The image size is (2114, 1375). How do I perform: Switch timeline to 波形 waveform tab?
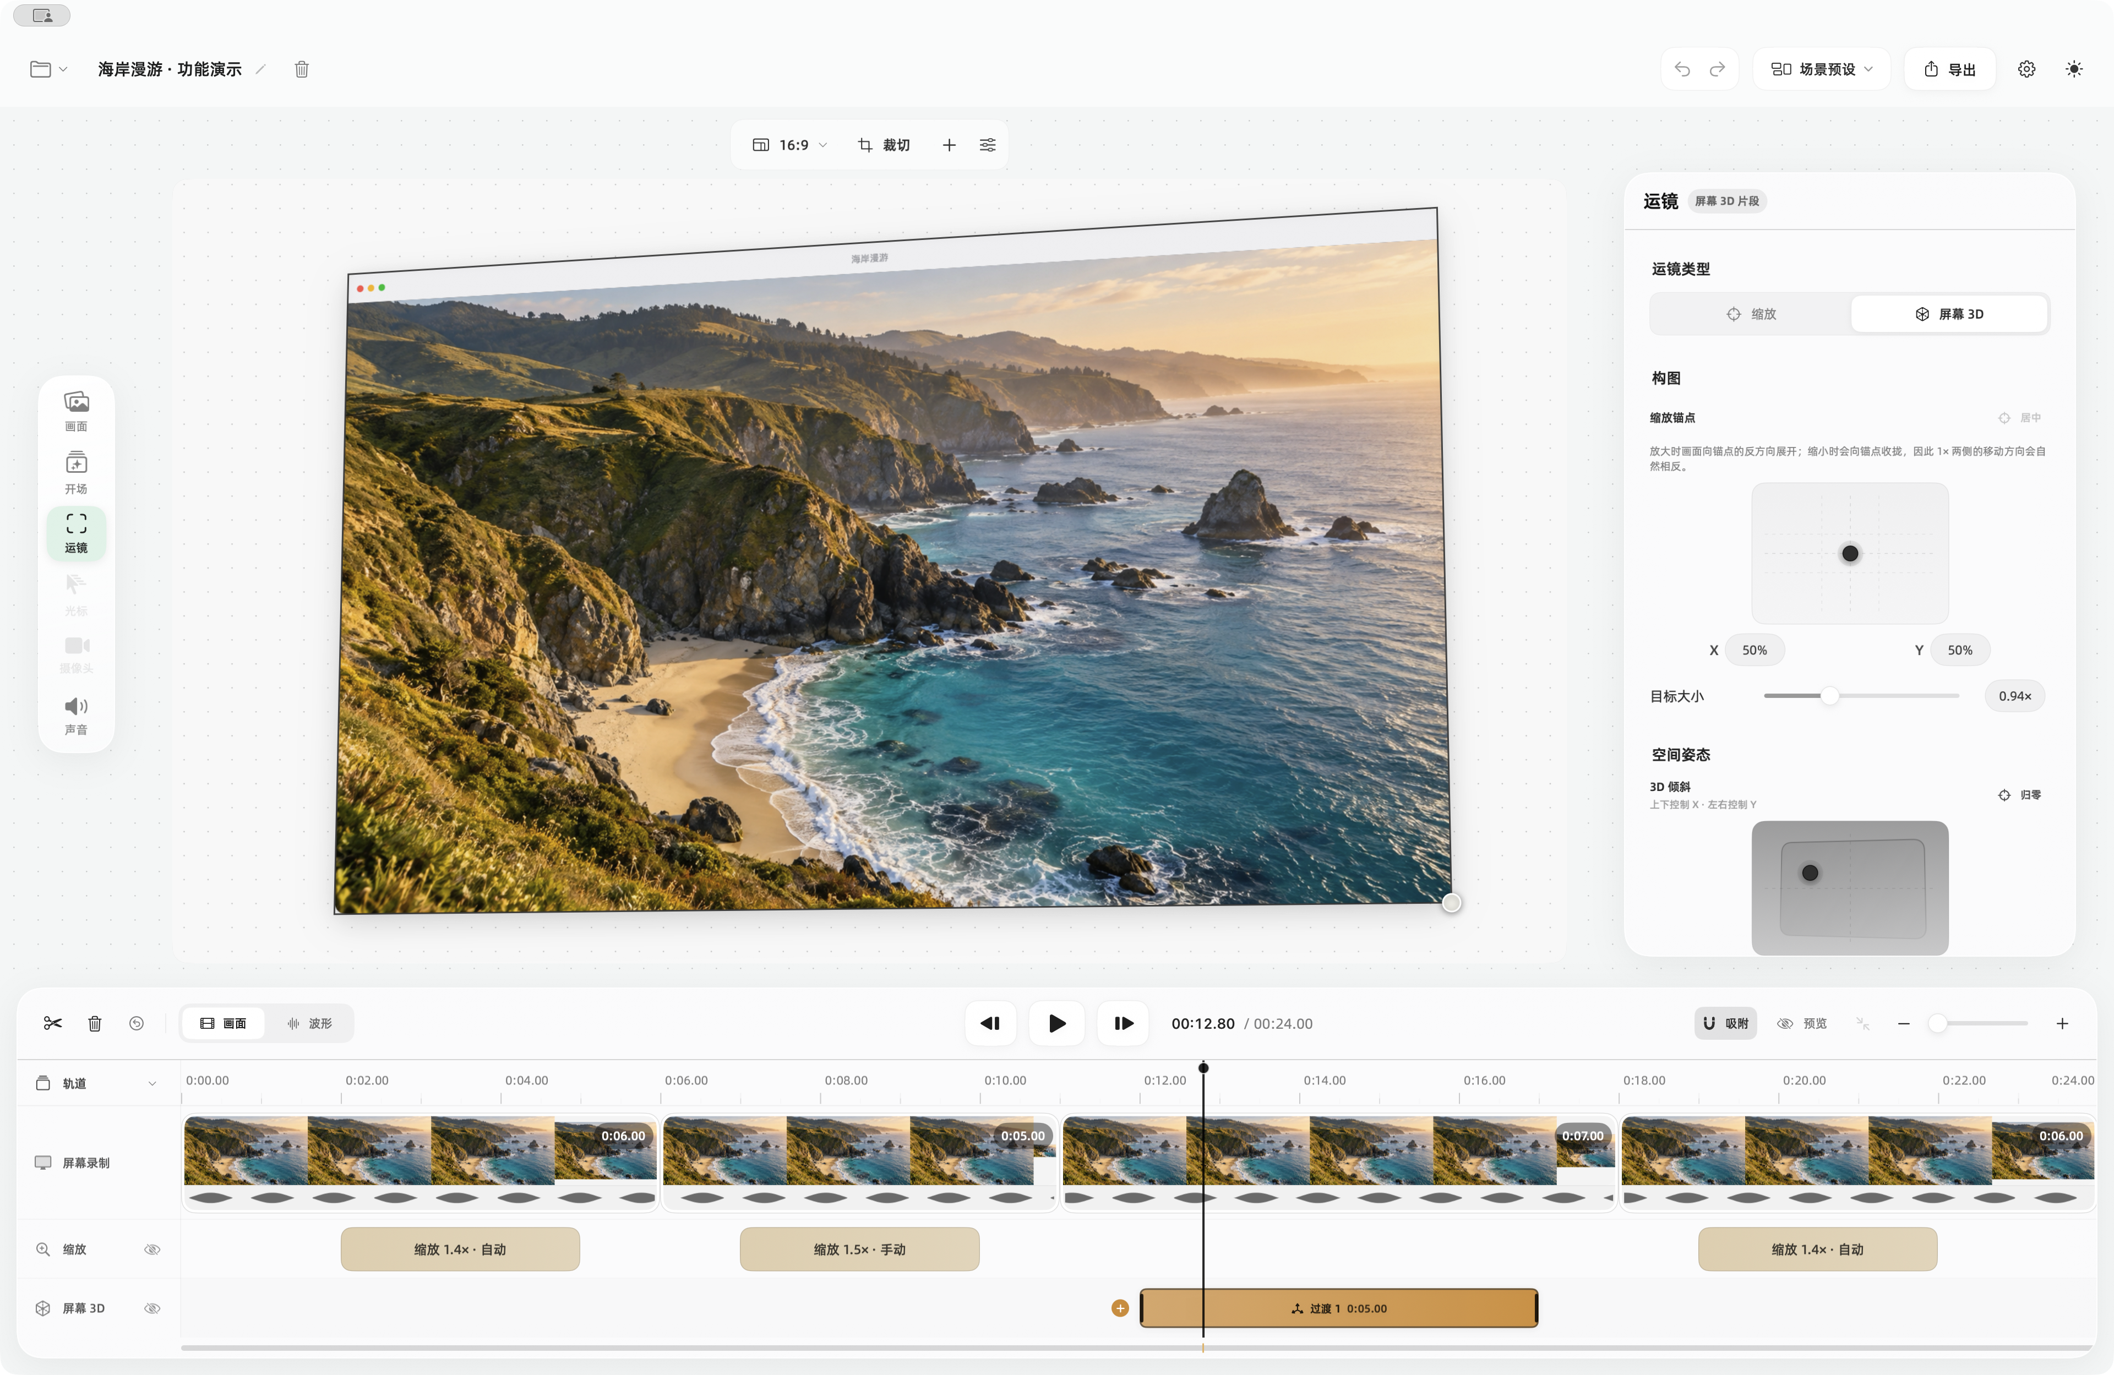(309, 1023)
